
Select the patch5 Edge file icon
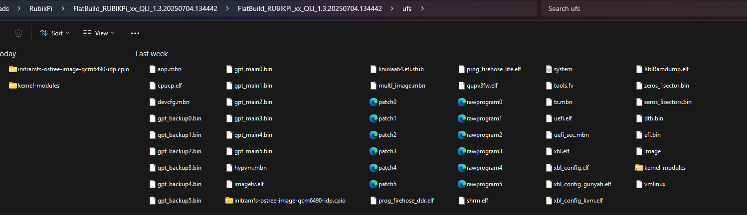coord(373,184)
